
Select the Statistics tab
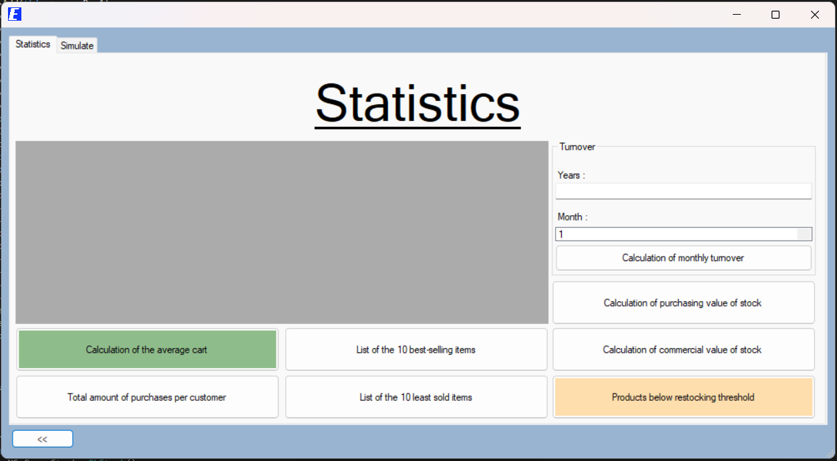tap(33, 44)
